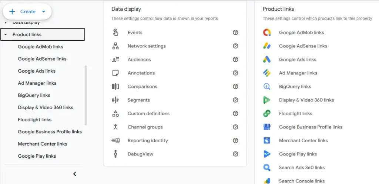
Task: Open the DebugView link
Action: pos(140,154)
